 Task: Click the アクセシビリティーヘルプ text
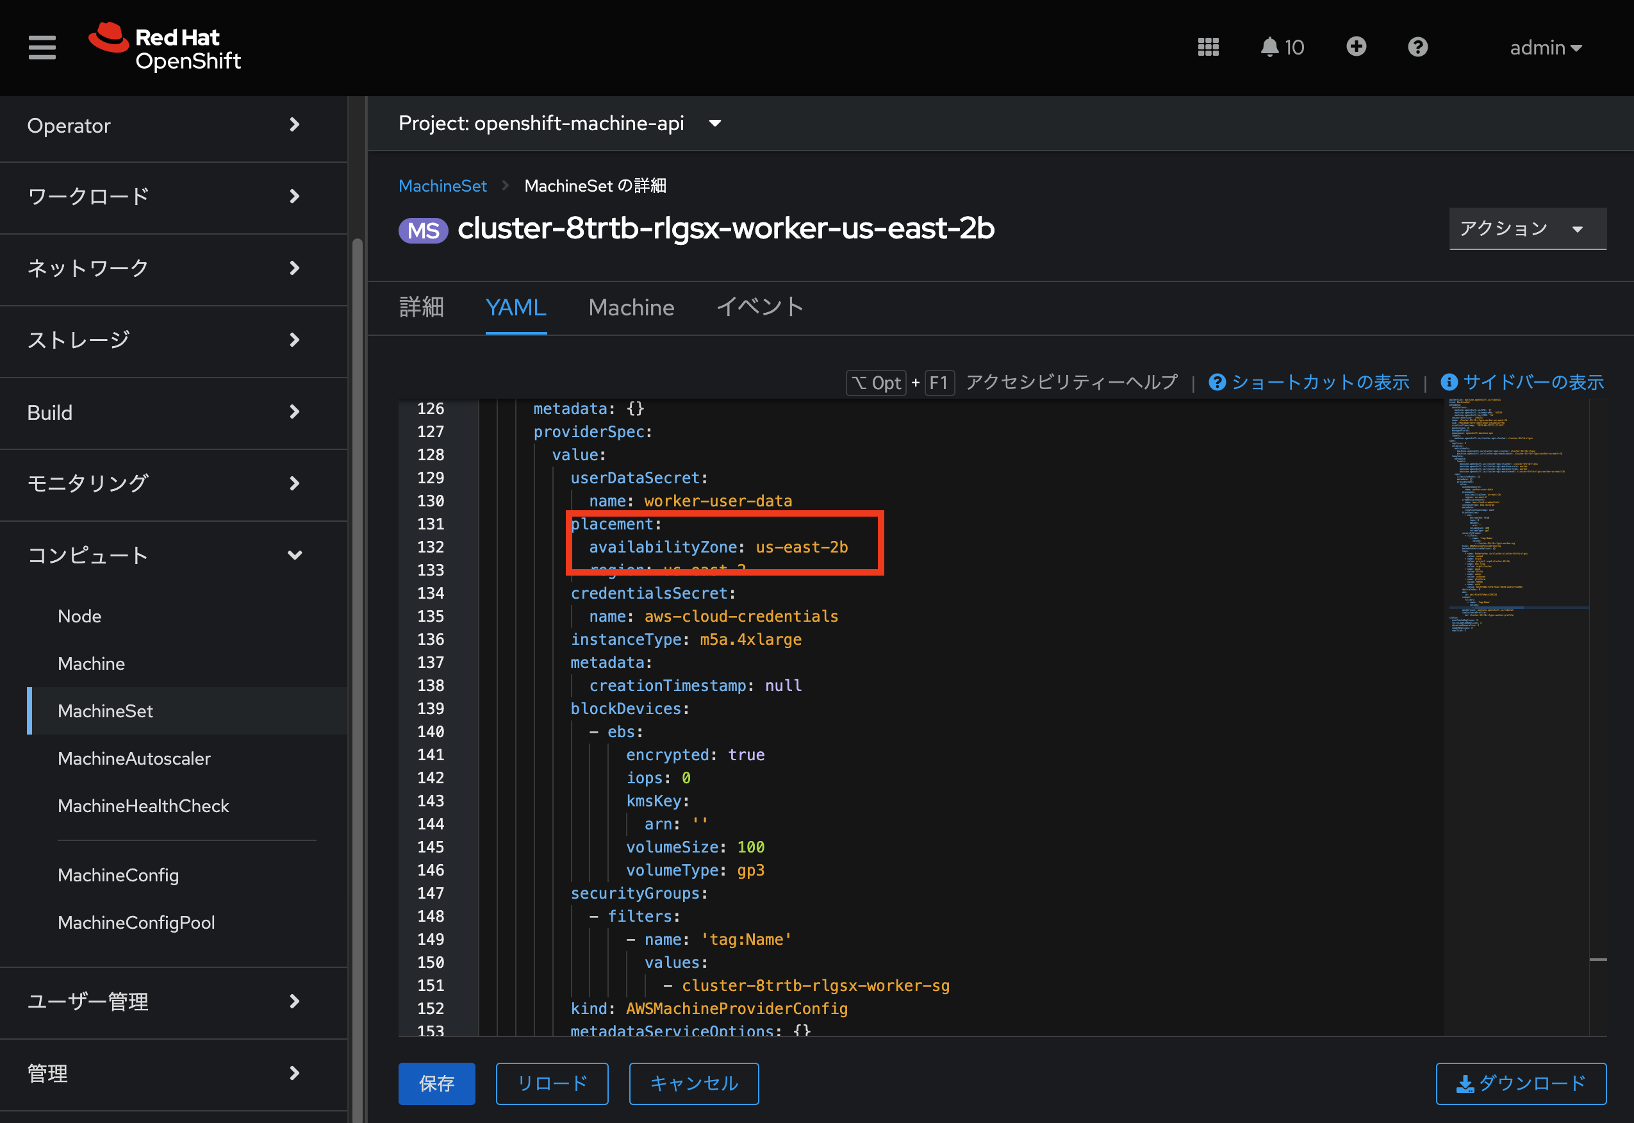click(1071, 382)
